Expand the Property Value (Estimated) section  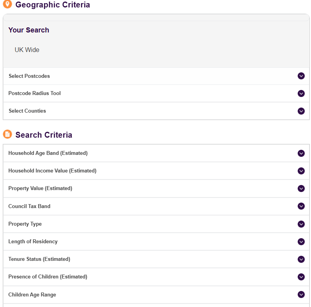(40, 188)
